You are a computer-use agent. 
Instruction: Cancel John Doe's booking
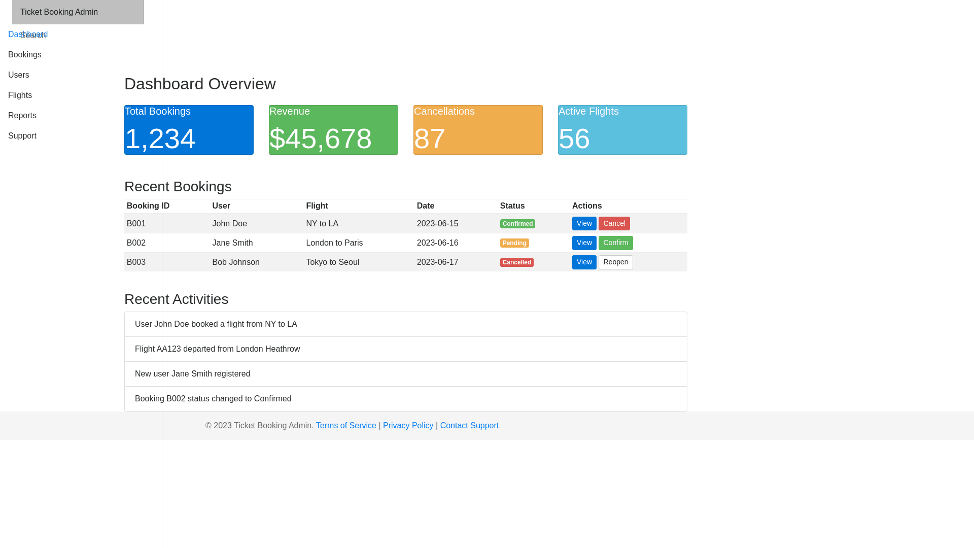[614, 224]
